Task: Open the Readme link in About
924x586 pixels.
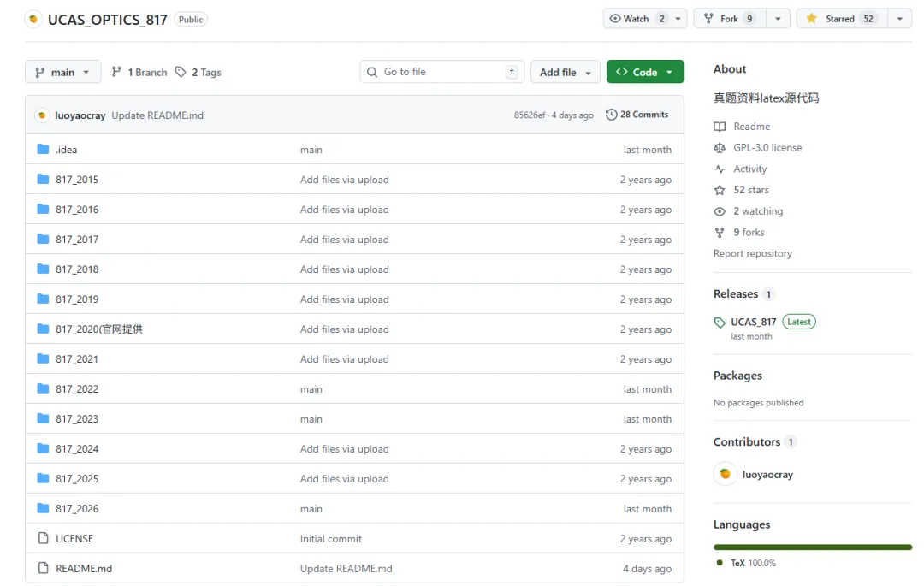Action: point(751,127)
